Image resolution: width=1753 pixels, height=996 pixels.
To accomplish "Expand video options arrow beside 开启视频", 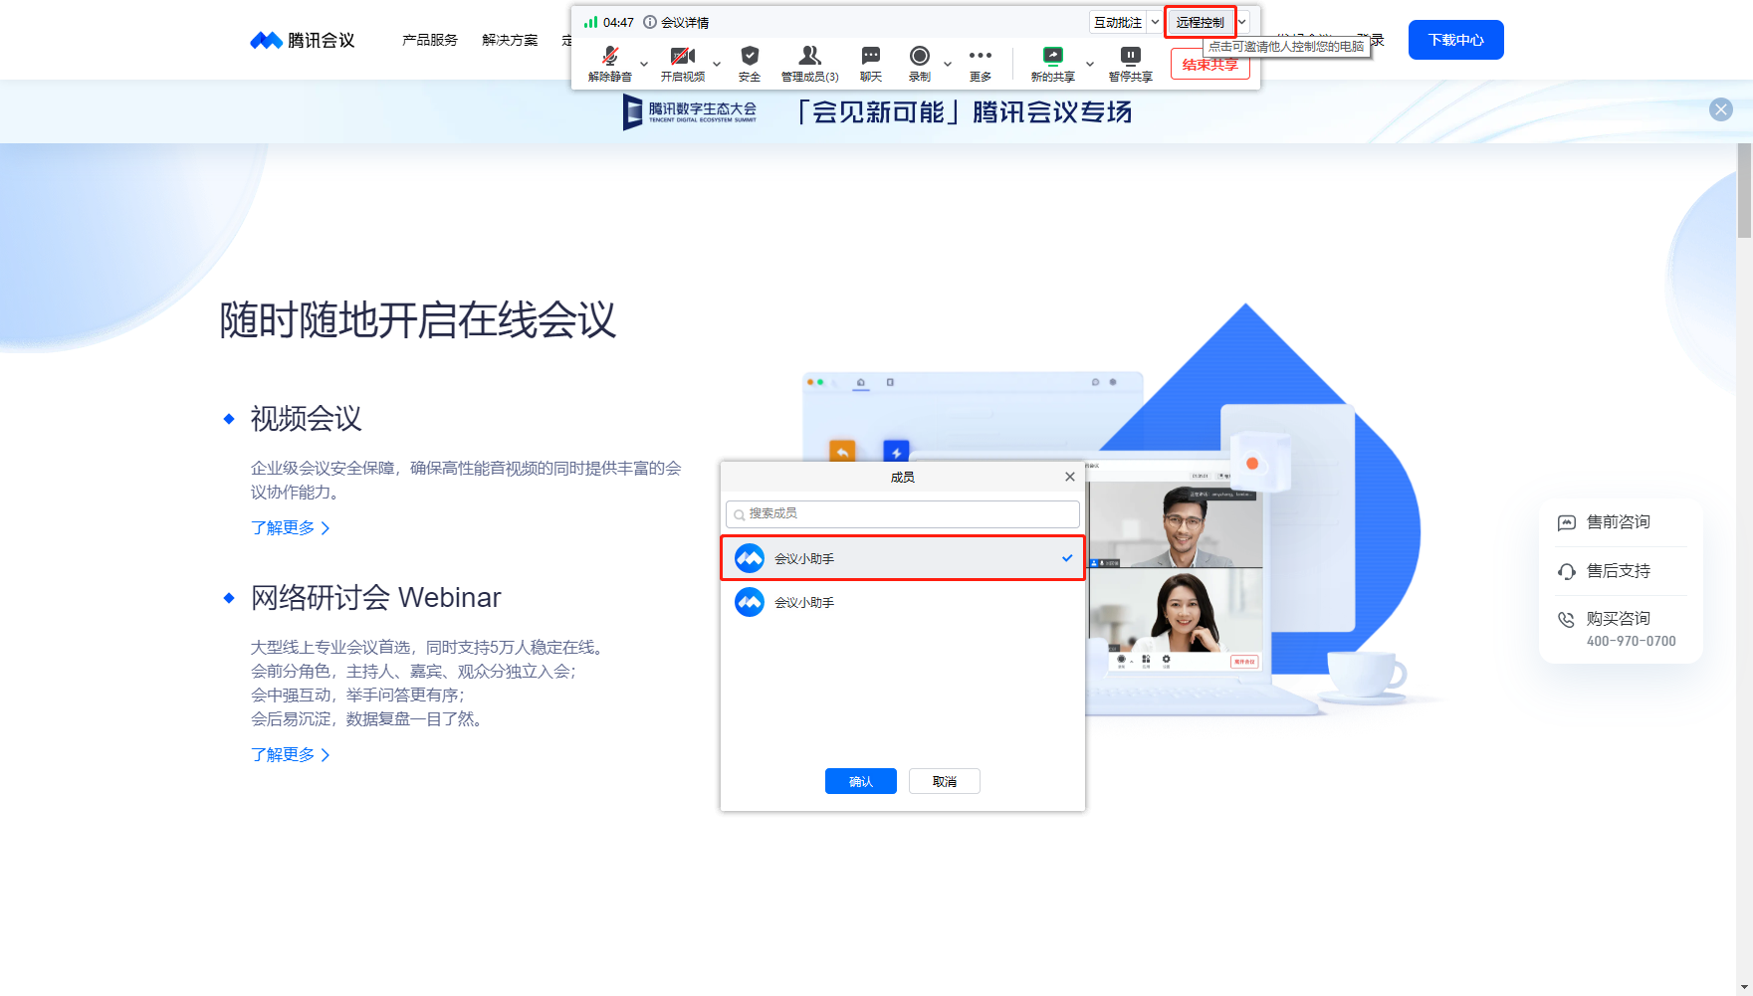I will (x=717, y=64).
